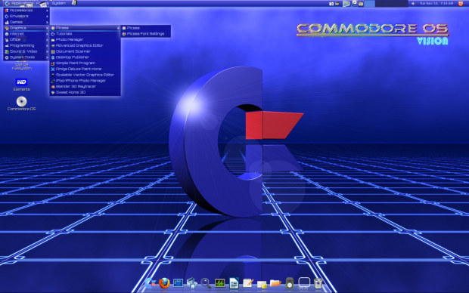Launch Firefox from the dock
This screenshot has height=293, width=469.
pos(164,283)
